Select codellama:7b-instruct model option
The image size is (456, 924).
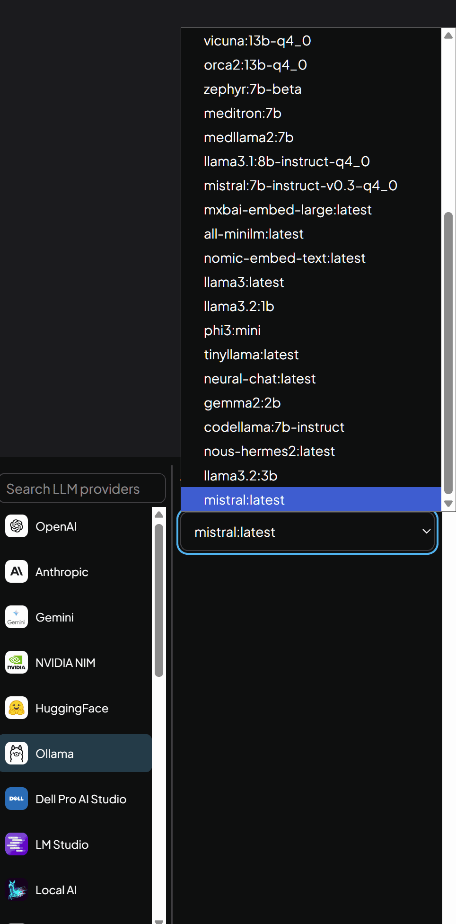click(x=274, y=427)
